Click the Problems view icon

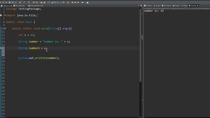145,6
